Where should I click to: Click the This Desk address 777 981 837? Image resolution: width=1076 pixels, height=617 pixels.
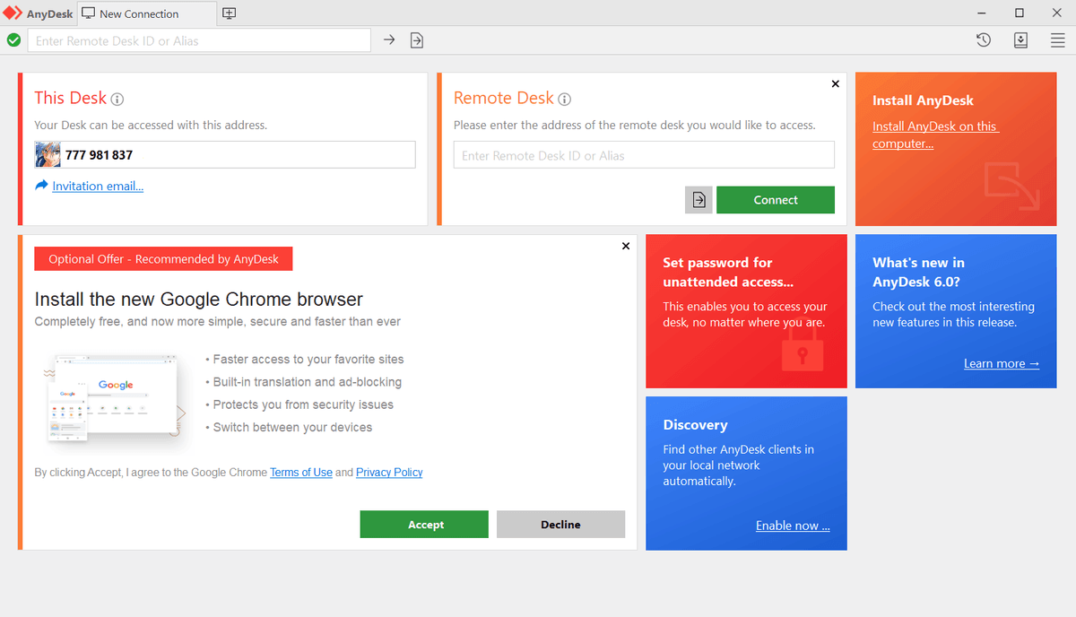[99, 155]
